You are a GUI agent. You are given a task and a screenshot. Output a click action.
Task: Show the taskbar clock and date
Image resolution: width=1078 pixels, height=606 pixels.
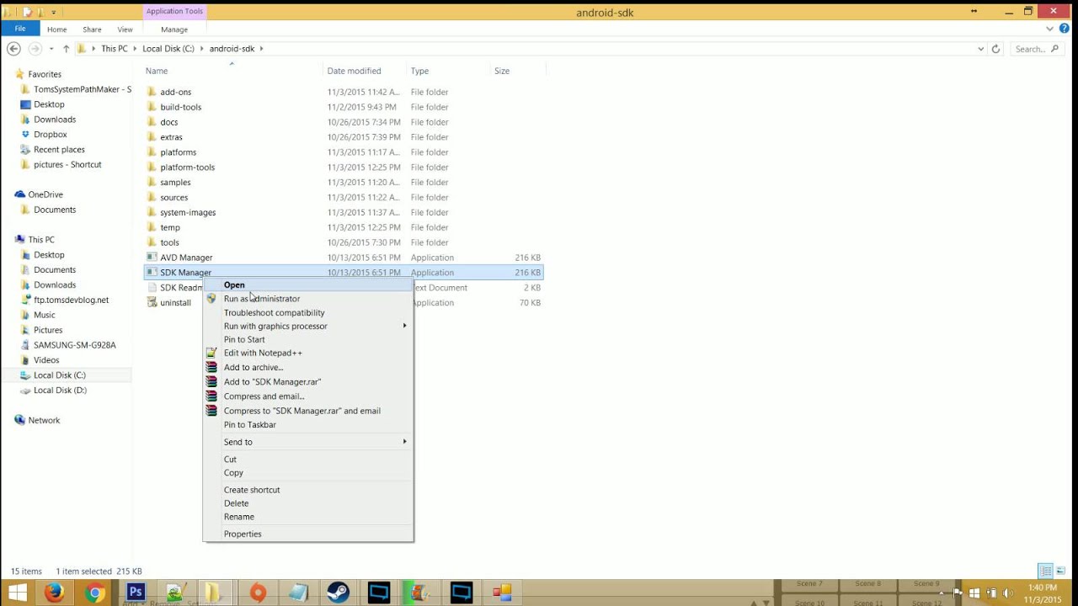(1043, 593)
